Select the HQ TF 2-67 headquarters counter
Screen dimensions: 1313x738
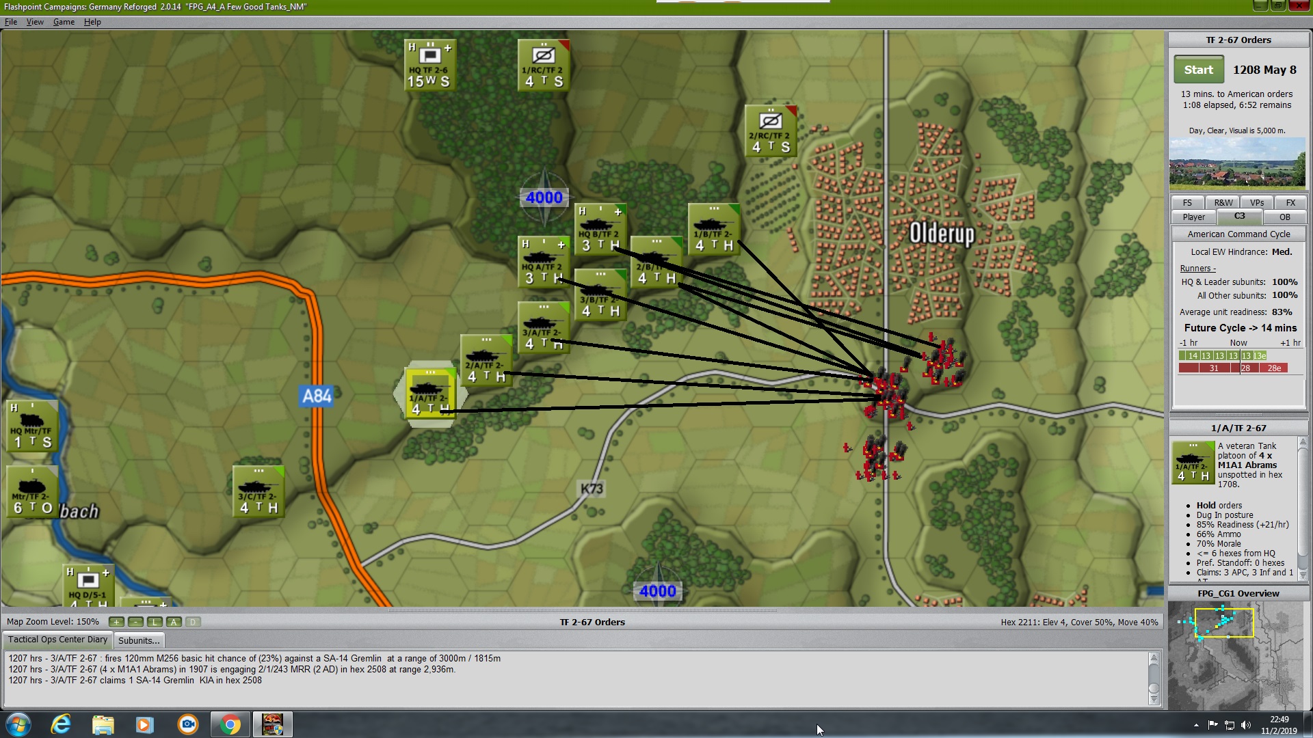pyautogui.click(x=429, y=65)
